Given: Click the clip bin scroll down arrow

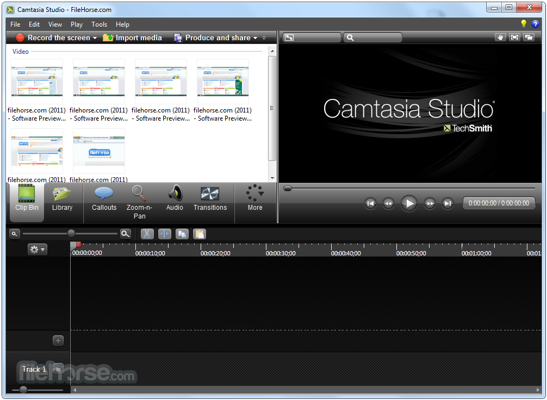Looking at the screenshot, I should pyautogui.click(x=272, y=178).
